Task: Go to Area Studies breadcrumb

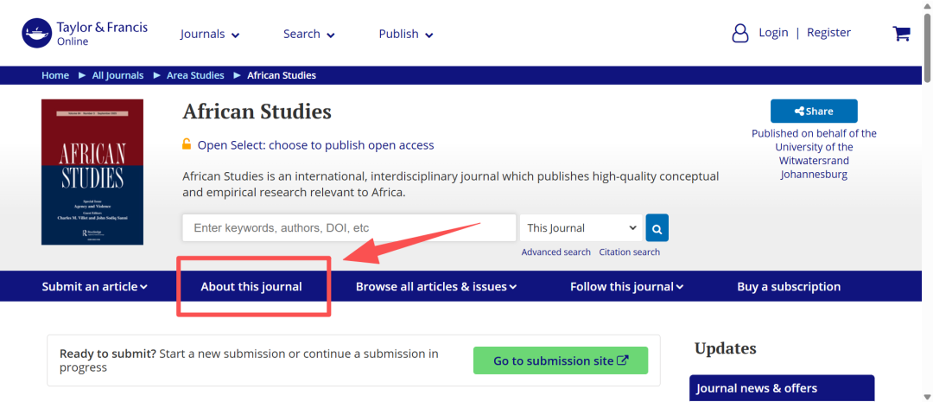Action: tap(195, 75)
